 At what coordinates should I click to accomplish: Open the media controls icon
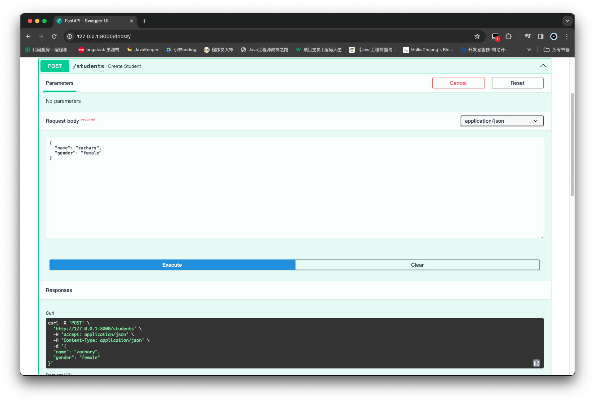(x=528, y=36)
